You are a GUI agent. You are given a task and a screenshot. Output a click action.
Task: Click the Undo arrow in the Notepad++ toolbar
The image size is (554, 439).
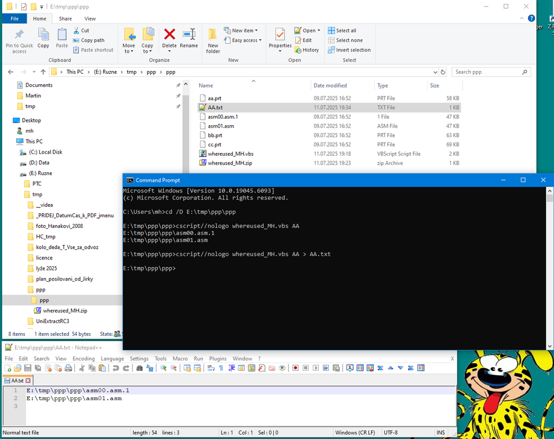click(115, 368)
